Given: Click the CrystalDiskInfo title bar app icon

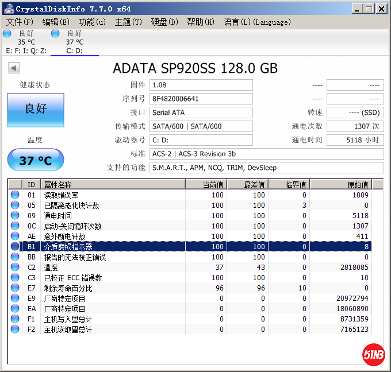Looking at the screenshot, I should 8,9.
